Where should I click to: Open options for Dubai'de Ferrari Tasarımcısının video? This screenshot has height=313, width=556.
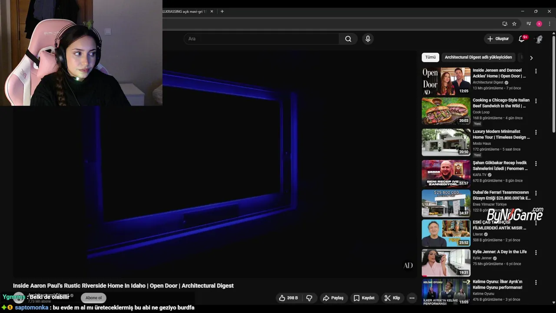tap(536, 193)
